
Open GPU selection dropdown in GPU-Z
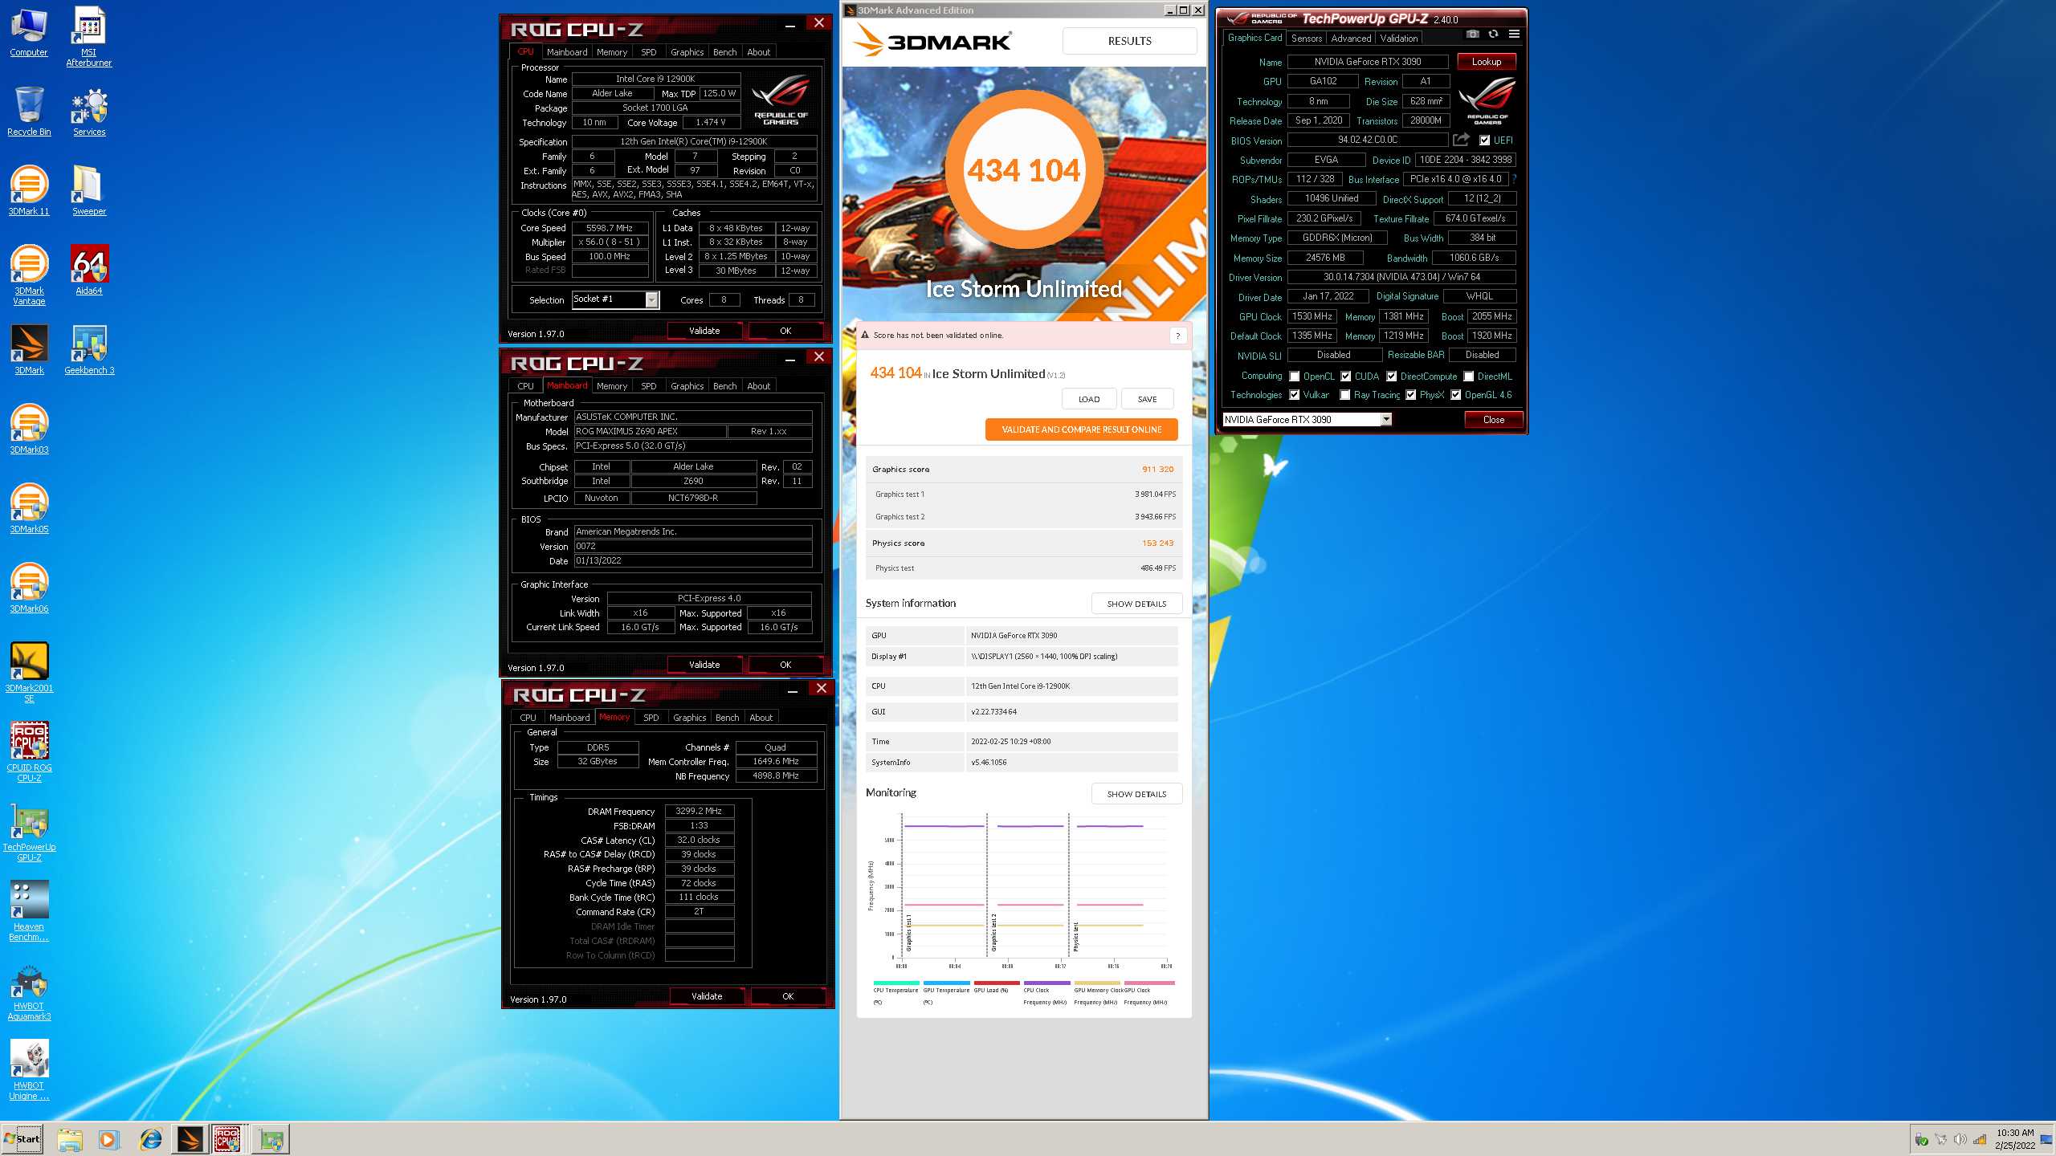(x=1385, y=419)
